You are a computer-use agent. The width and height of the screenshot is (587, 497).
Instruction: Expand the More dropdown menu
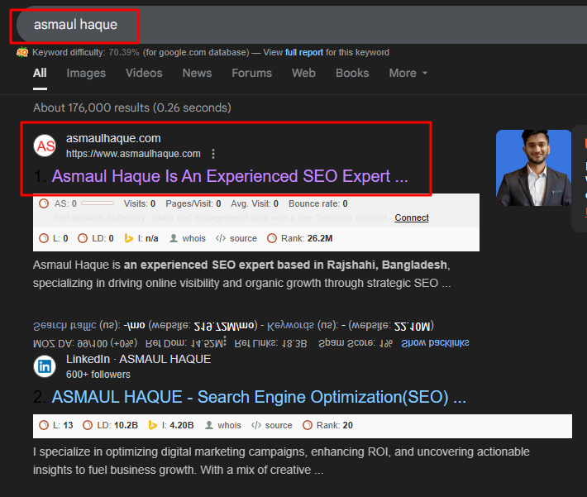pos(408,73)
